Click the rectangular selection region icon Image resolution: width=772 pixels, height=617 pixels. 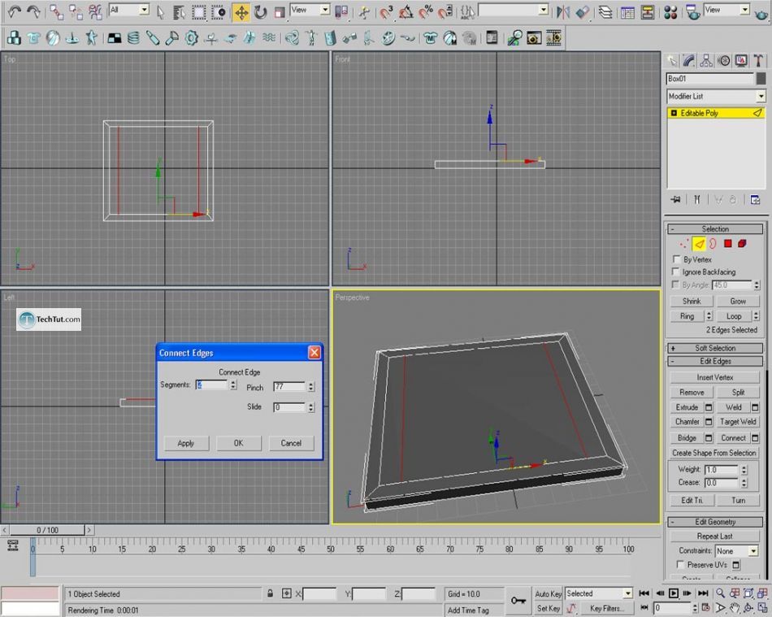[198, 12]
